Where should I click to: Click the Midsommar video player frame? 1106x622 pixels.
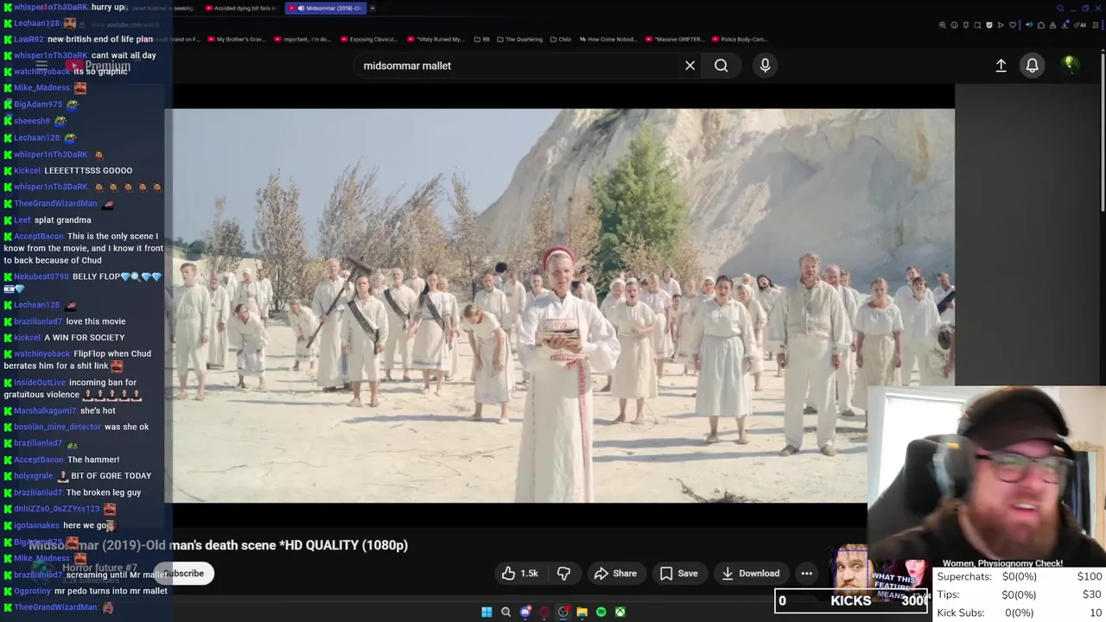coord(560,305)
